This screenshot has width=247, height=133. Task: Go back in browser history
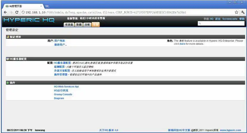(5, 12)
